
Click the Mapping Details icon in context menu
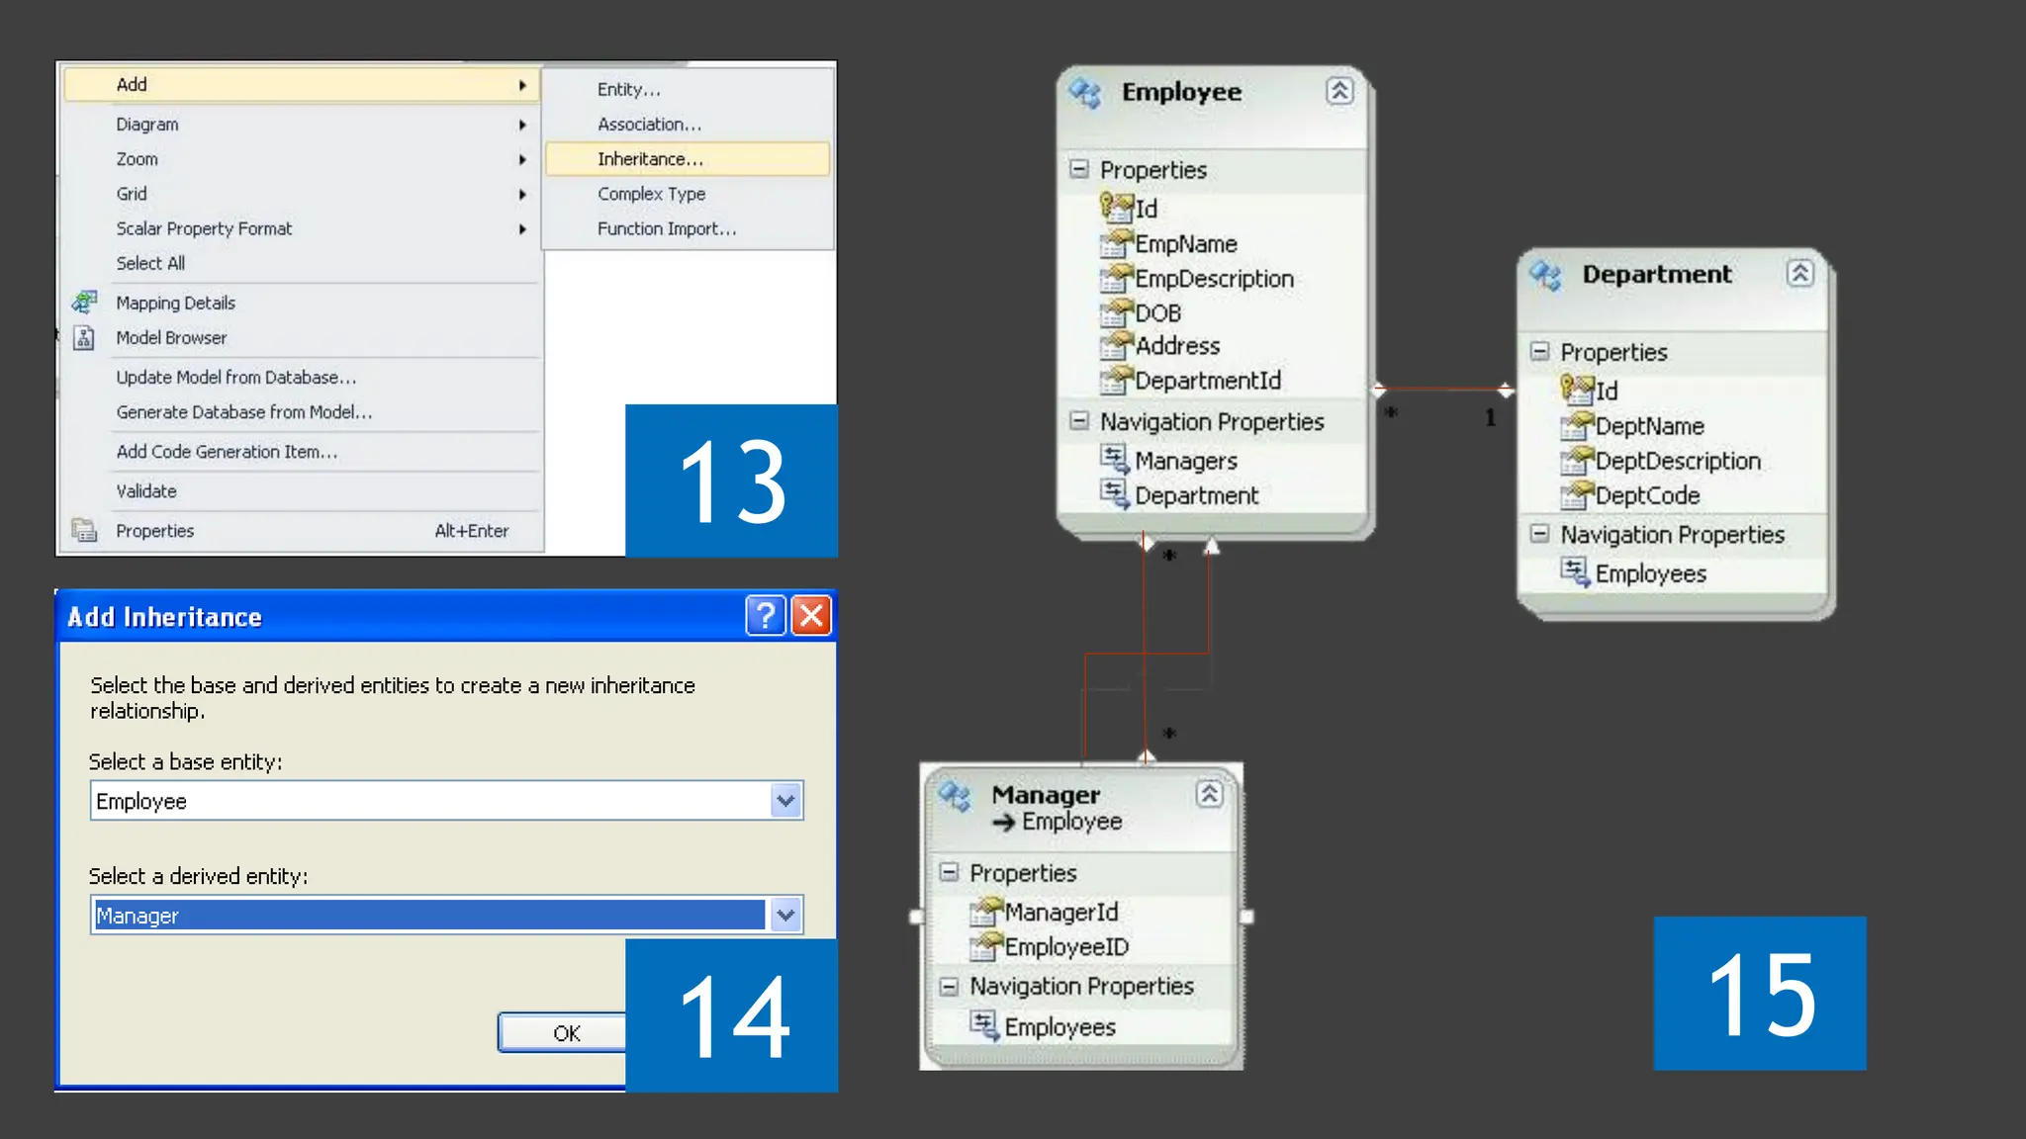84,303
